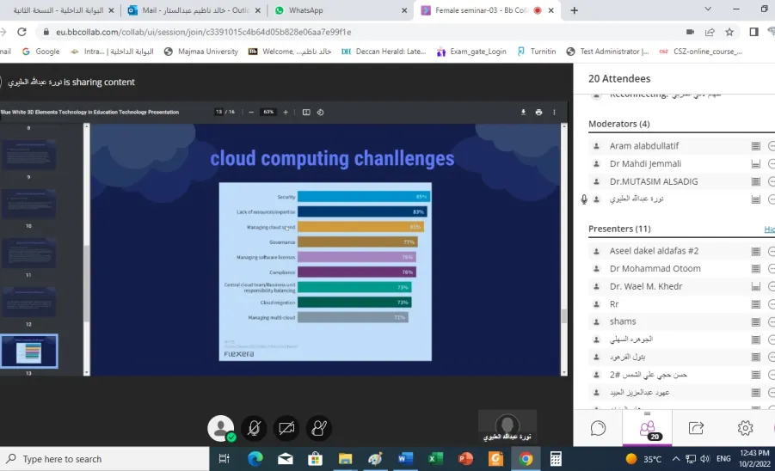This screenshot has height=471, width=775.
Task: Select attendee Dr Mohammad Otoom in Presenters list
Action: [655, 268]
